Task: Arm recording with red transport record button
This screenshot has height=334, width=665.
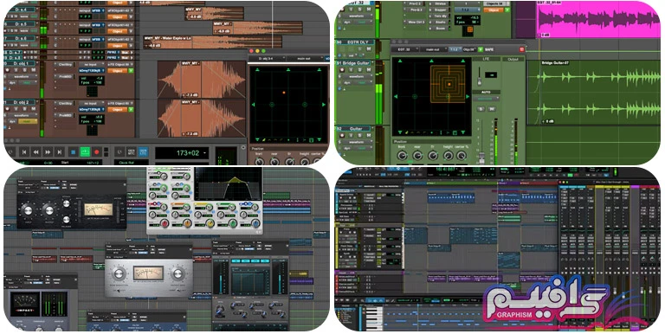Action: point(97,151)
